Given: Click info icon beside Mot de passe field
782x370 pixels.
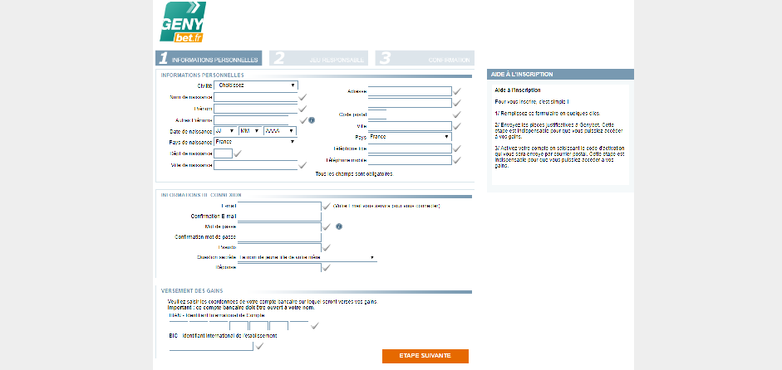Looking at the screenshot, I should pos(339,226).
